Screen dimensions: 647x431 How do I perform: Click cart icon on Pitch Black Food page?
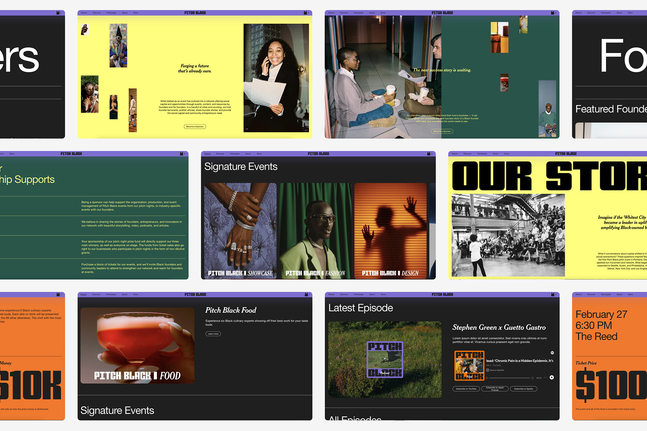[306, 295]
